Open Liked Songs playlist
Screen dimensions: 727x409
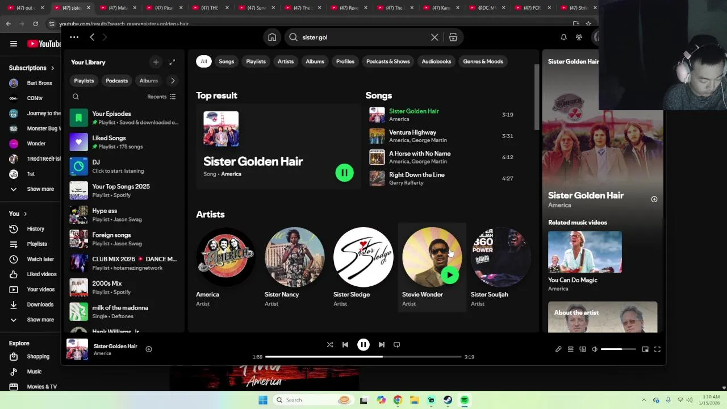[x=125, y=142]
